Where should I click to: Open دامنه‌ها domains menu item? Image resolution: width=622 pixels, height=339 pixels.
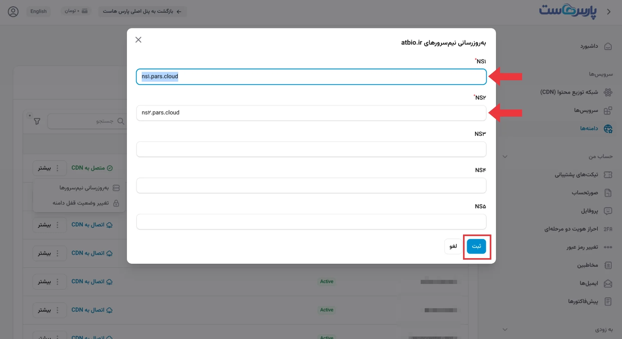[x=589, y=128]
